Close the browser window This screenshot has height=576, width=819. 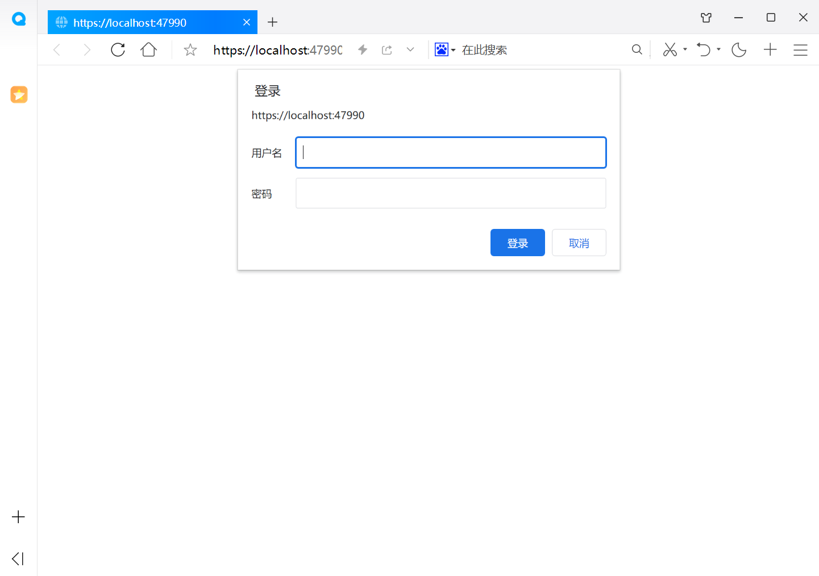tap(803, 18)
